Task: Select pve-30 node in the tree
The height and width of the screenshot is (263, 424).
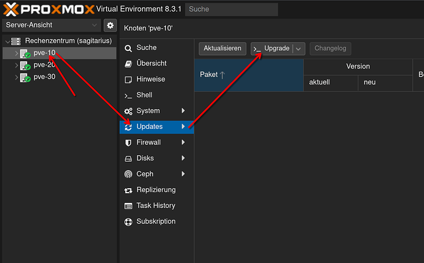Action: click(x=60, y=77)
